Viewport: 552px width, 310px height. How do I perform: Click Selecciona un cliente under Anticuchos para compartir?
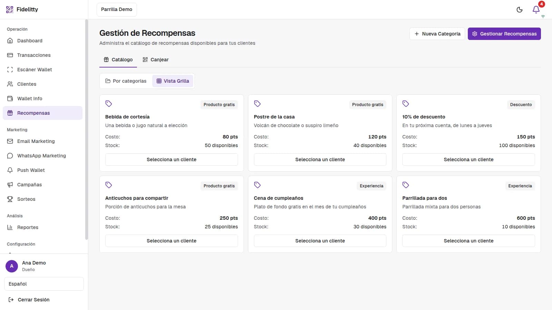point(171,241)
